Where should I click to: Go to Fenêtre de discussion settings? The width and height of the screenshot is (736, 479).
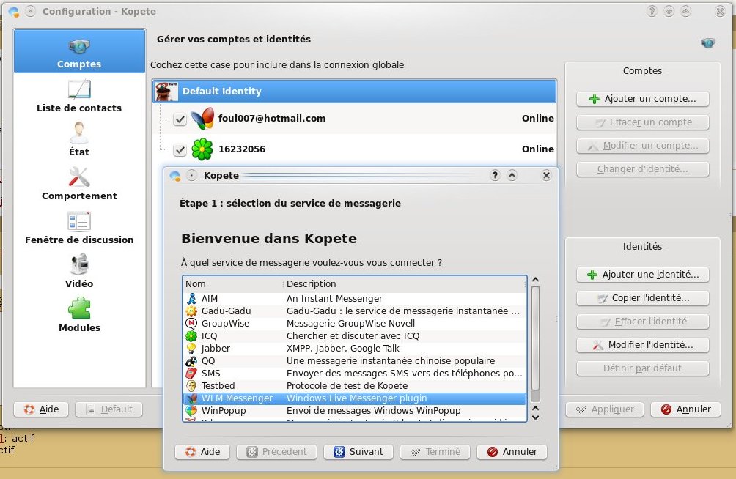79,228
